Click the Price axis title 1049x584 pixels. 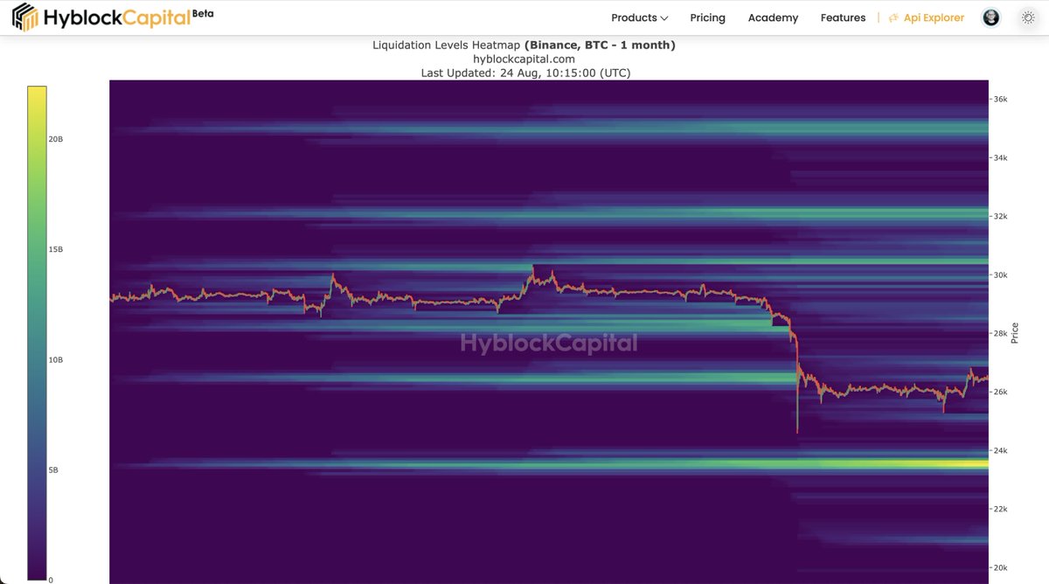tap(1015, 332)
